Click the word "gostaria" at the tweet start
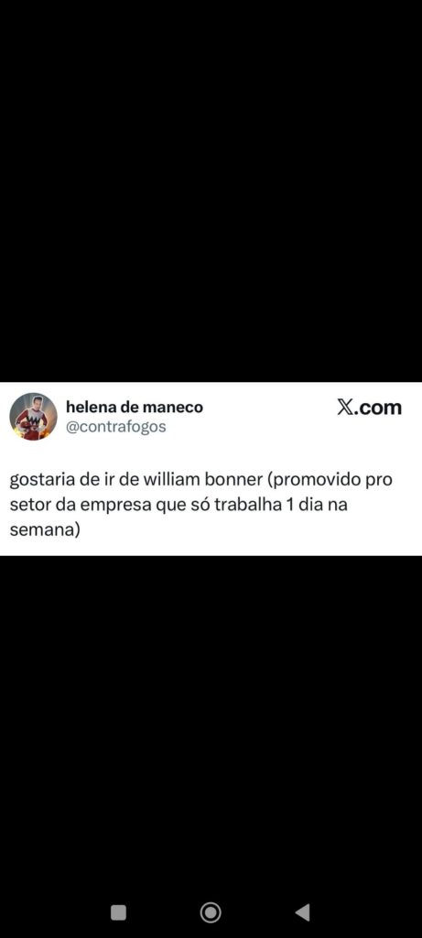This screenshot has height=938, width=422. [x=40, y=482]
